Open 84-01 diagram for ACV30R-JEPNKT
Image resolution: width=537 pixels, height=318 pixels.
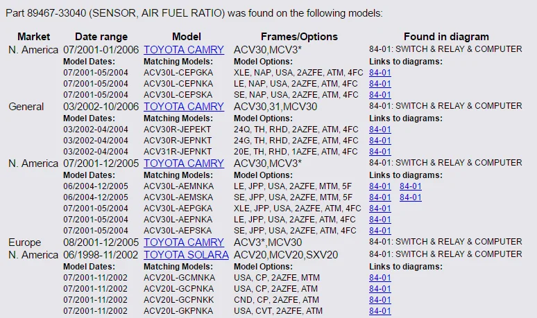(380, 141)
